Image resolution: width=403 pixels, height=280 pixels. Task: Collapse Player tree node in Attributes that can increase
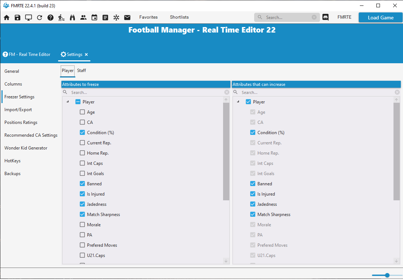(238, 102)
